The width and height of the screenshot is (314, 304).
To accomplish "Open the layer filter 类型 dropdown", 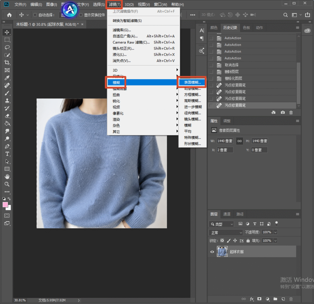I will 221,224.
